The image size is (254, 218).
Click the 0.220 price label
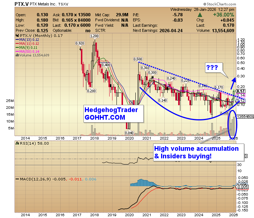(185, 81)
